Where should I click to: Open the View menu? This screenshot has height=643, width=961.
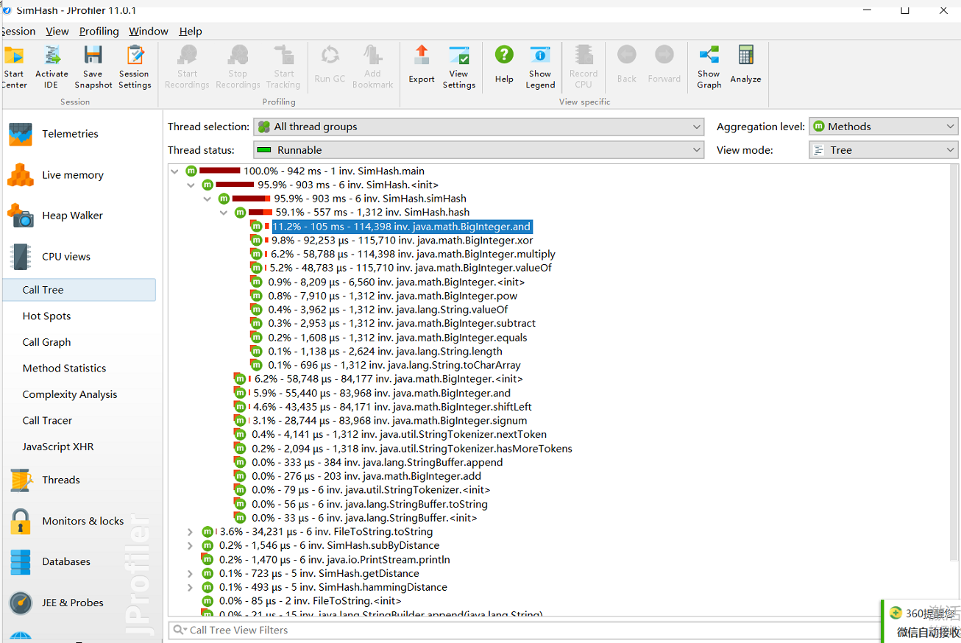[57, 31]
